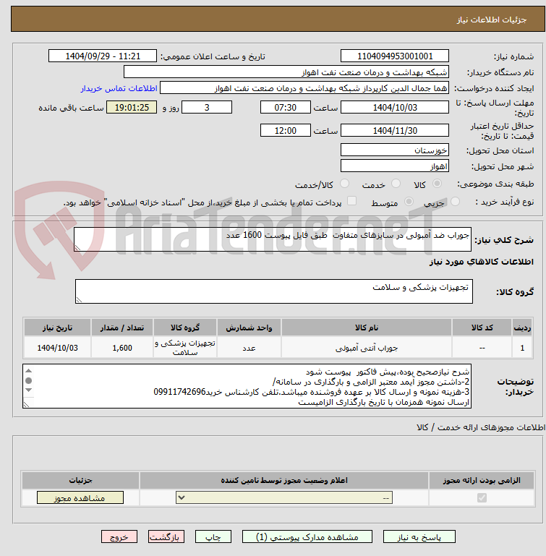The height and width of the screenshot is (556, 546).
Task: Click the مشاهده مجوز button
Action: pyautogui.click(x=80, y=498)
